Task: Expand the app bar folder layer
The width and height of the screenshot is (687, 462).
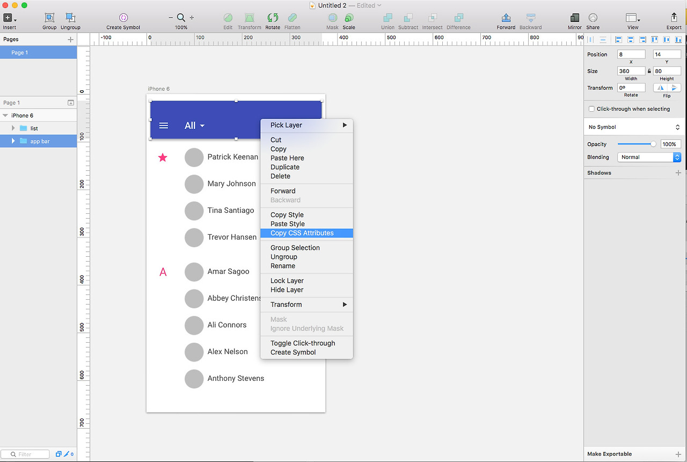Action: (13, 141)
